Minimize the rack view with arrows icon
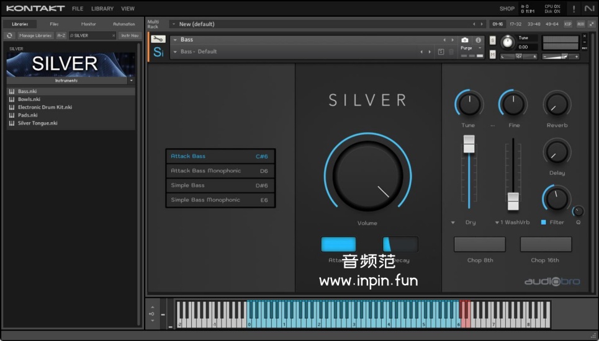The height and width of the screenshot is (341, 599). (591, 24)
